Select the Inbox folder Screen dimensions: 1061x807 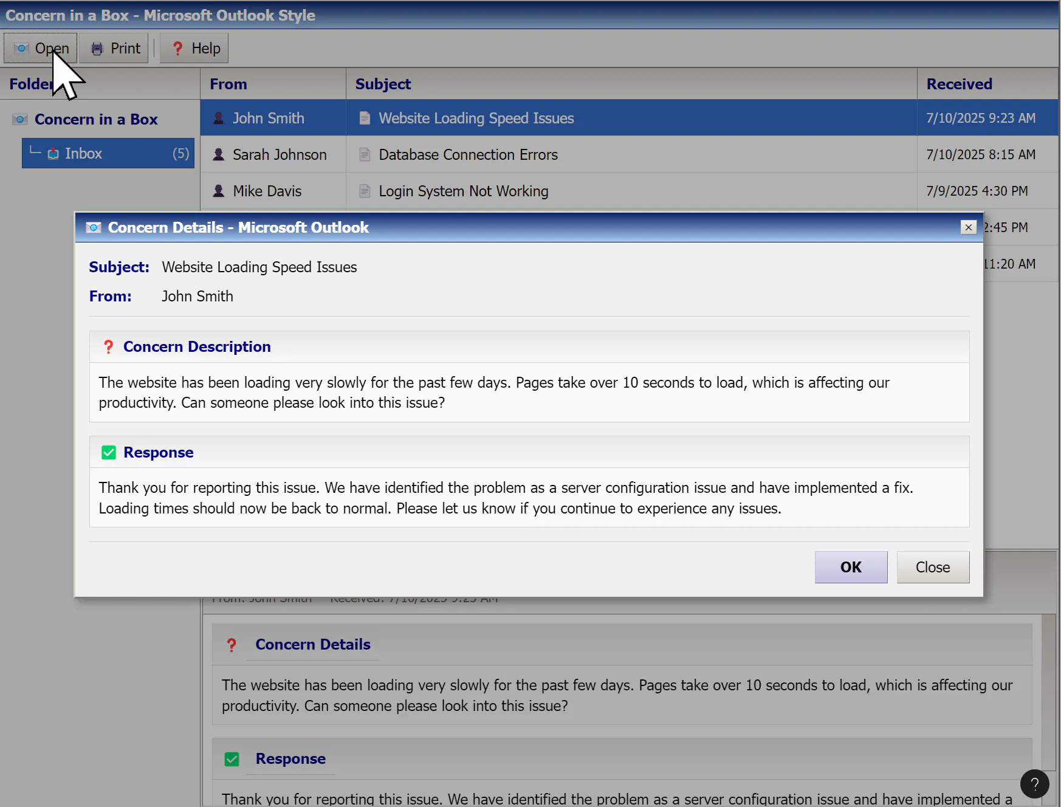pos(108,153)
